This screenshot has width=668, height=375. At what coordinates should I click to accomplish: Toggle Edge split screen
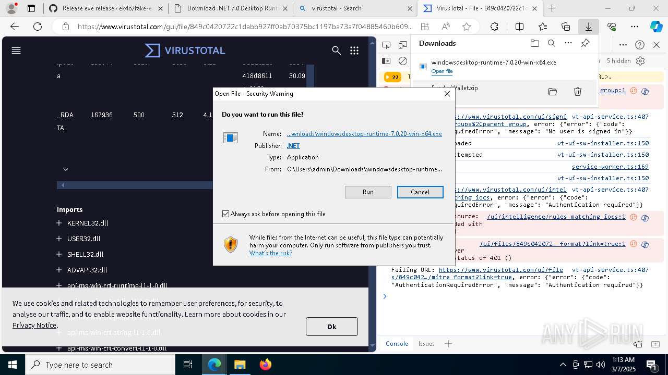(519, 27)
